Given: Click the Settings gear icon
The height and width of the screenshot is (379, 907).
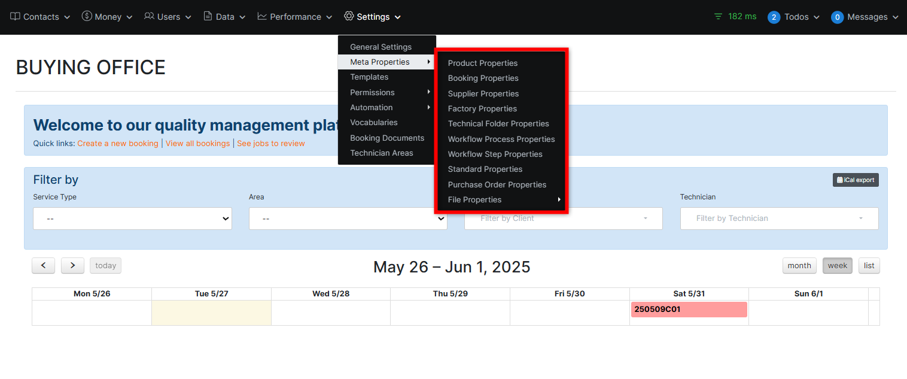Looking at the screenshot, I should click(x=349, y=16).
